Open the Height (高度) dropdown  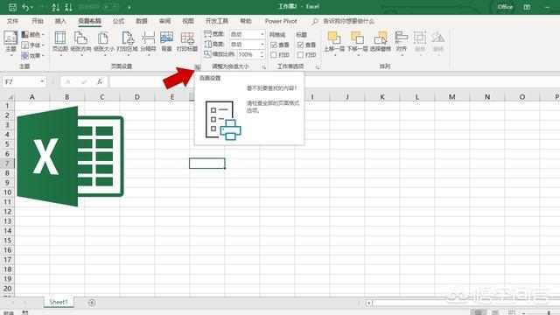pos(262,45)
